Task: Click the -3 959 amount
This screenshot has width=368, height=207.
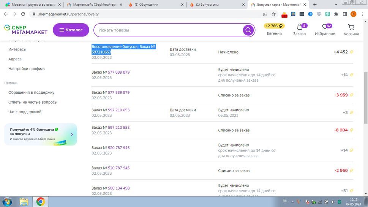Action: tap(341, 95)
